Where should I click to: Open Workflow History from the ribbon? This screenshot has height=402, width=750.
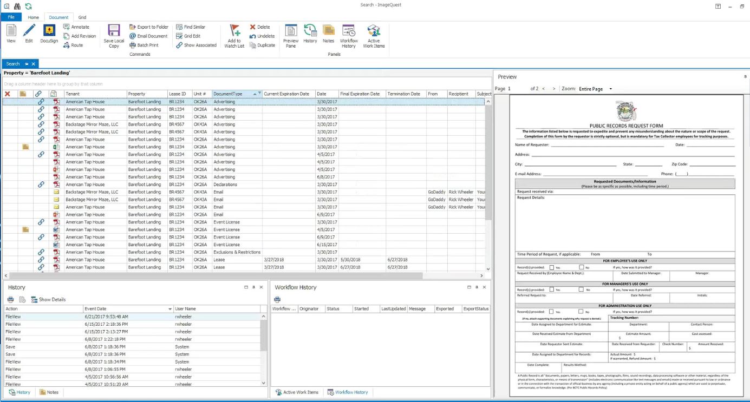[349, 31]
